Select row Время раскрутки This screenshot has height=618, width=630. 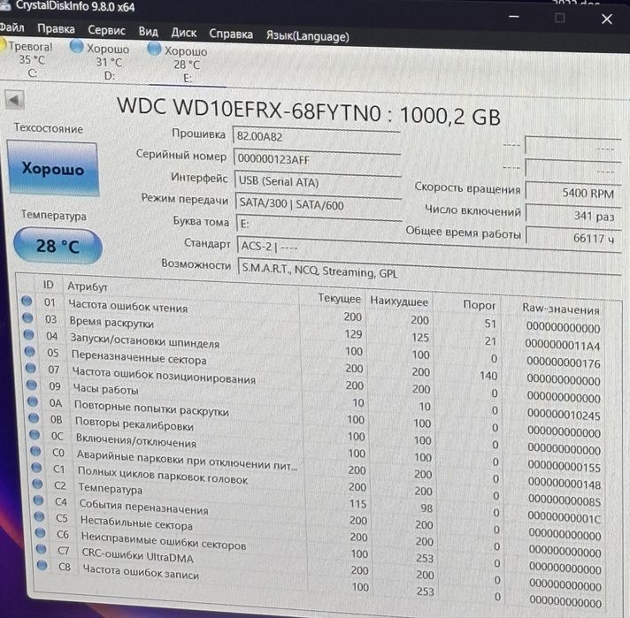tap(313, 332)
